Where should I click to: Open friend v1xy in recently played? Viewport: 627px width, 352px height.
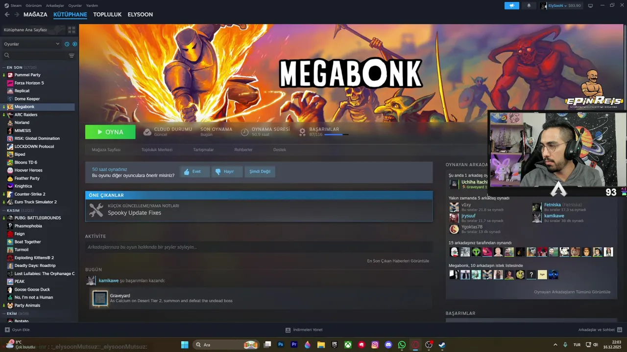466,205
